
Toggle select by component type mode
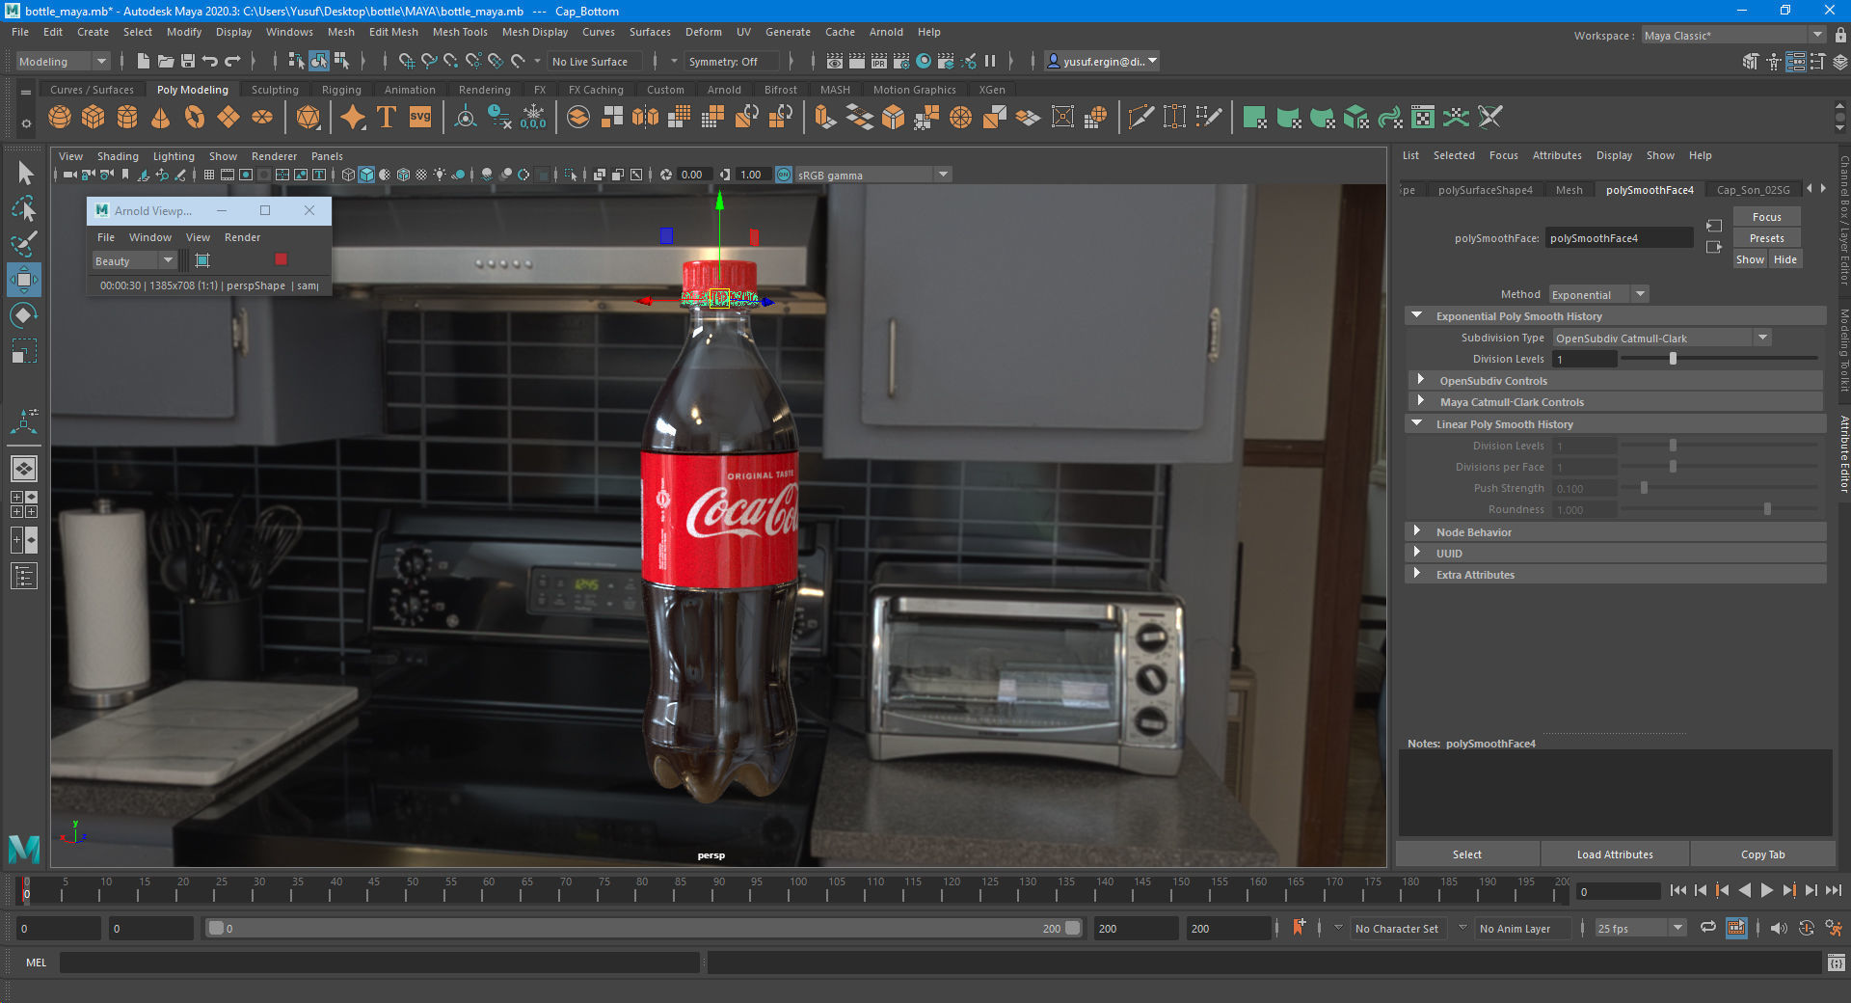(x=341, y=61)
